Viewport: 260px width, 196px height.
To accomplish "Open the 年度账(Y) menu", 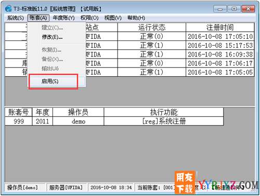I will [63, 18].
